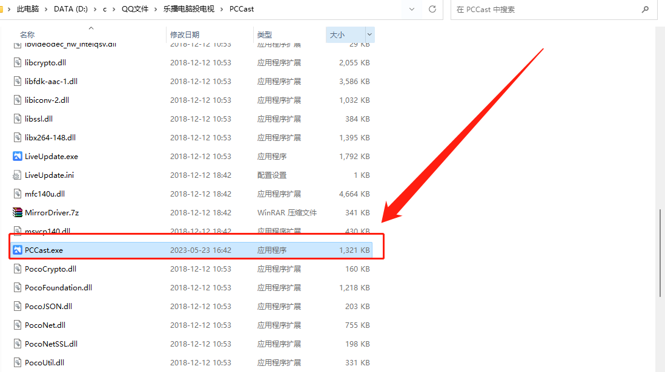The height and width of the screenshot is (372, 665).
Task: Go to 此电脑 in the breadcrumb
Action: (x=28, y=9)
